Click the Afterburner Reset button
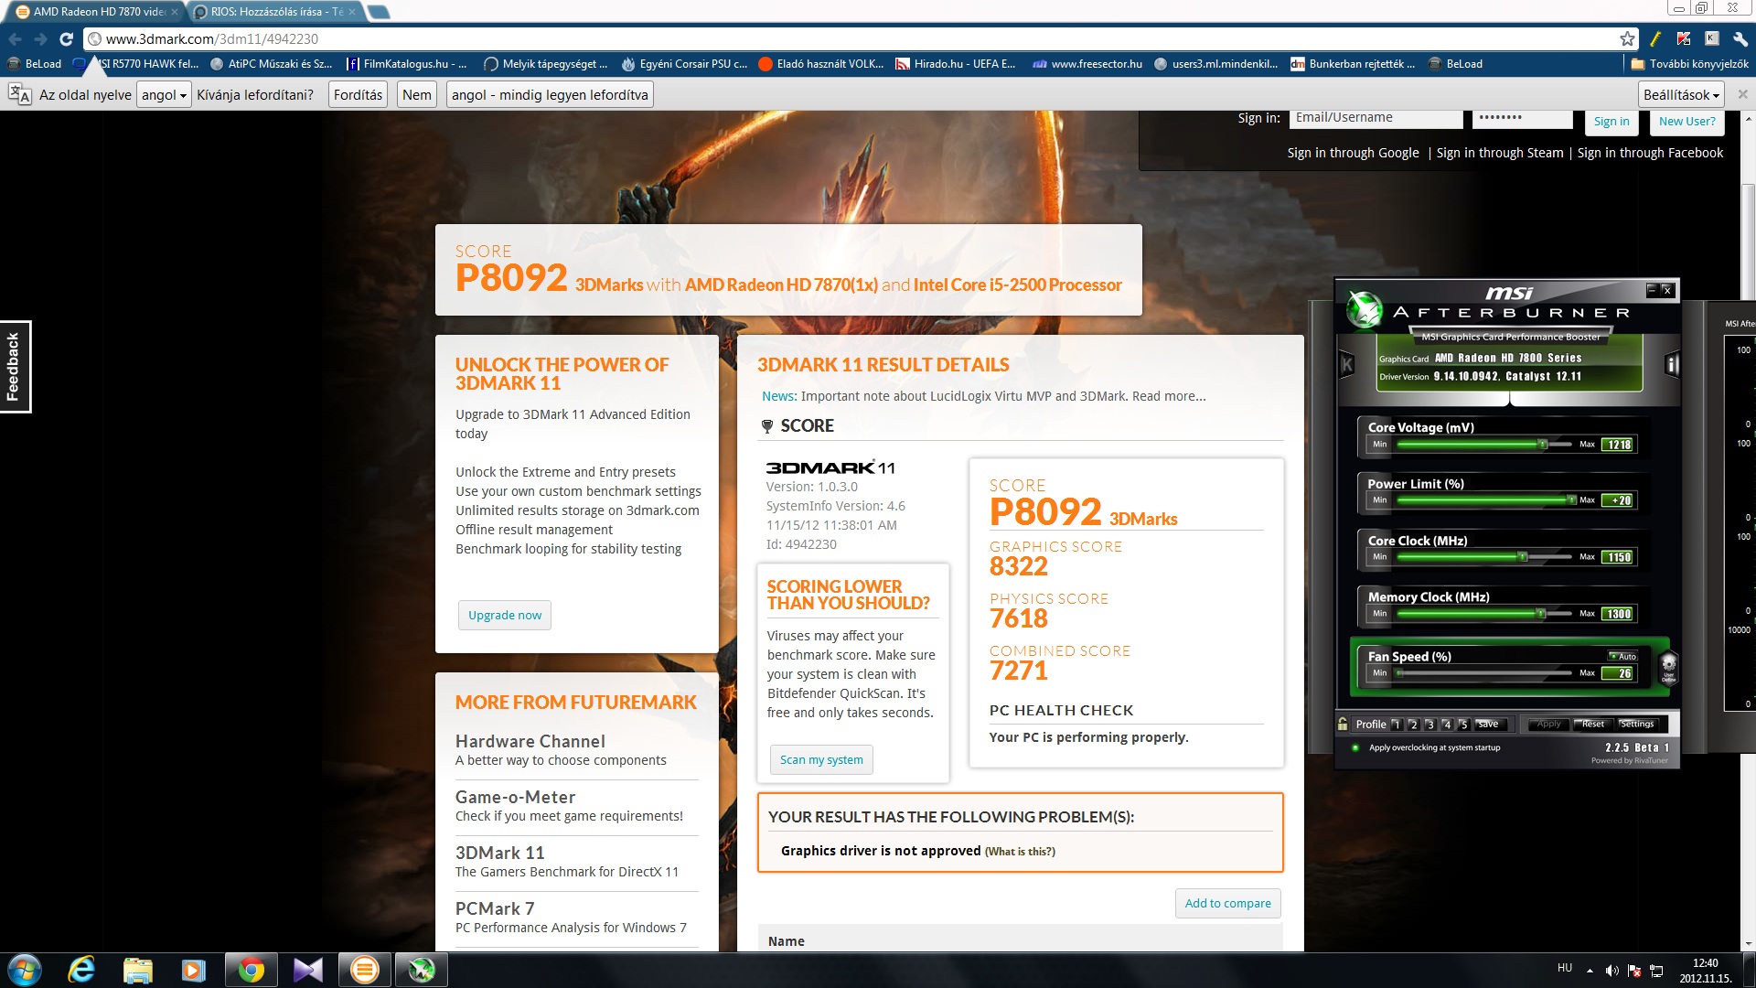This screenshot has width=1756, height=988. [x=1592, y=724]
